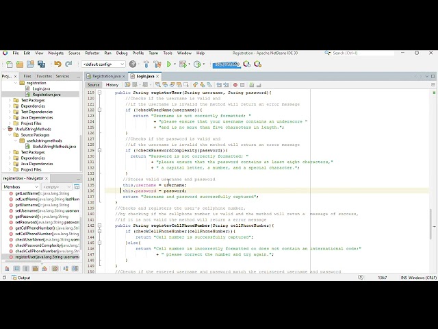Click the New Project toolbar icon
The width and height of the screenshot is (438, 329).
20,64
